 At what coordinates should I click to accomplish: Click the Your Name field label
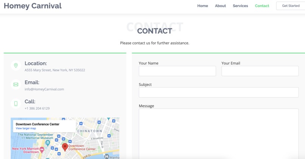coord(148,63)
